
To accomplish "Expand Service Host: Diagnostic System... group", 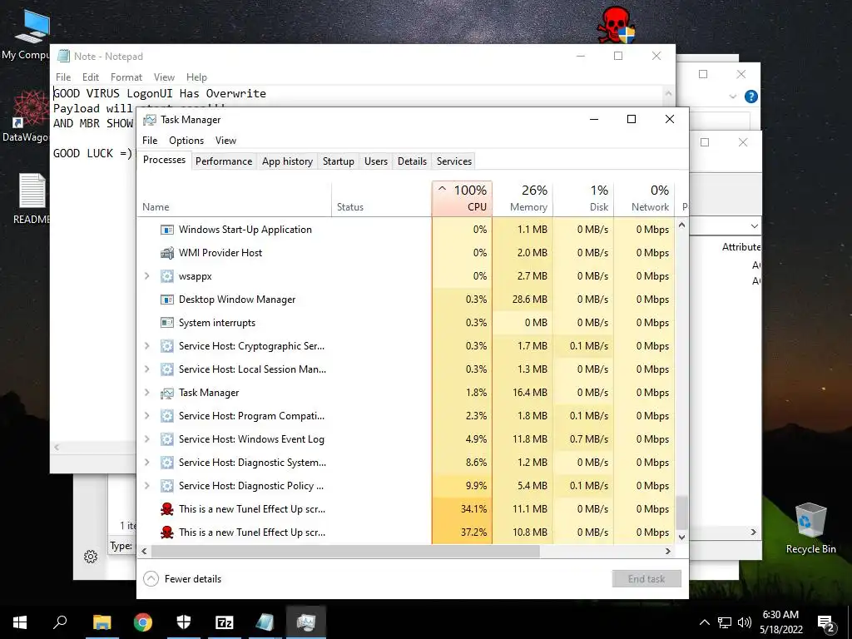I will click(x=146, y=463).
